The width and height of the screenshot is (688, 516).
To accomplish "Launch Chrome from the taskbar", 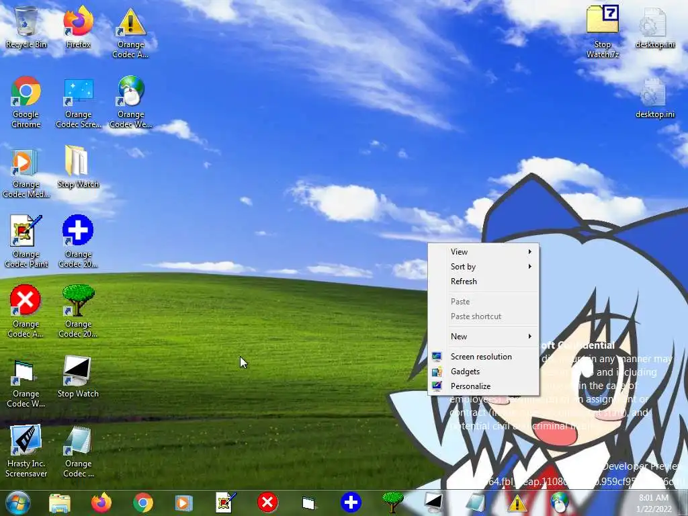I will click(142, 503).
